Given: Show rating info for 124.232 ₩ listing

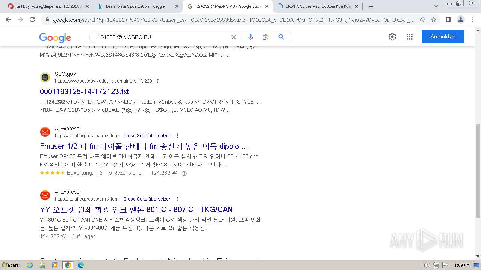Looking at the screenshot, I should point(184,173).
